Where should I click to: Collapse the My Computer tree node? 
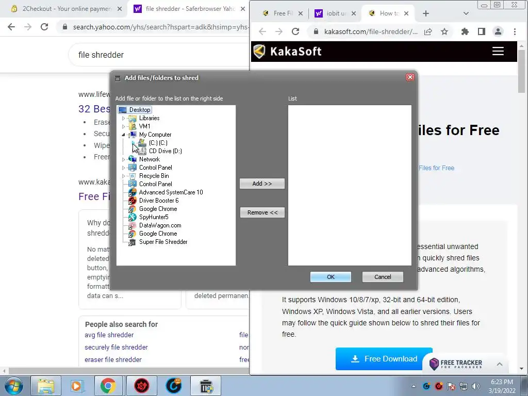click(123, 135)
